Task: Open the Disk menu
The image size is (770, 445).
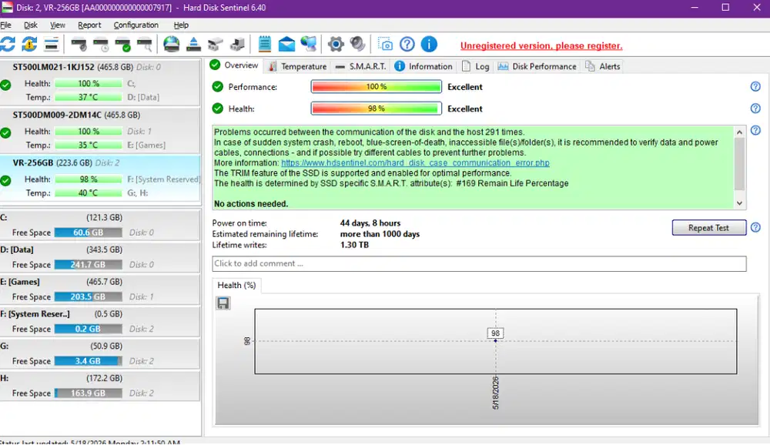Action: point(31,25)
